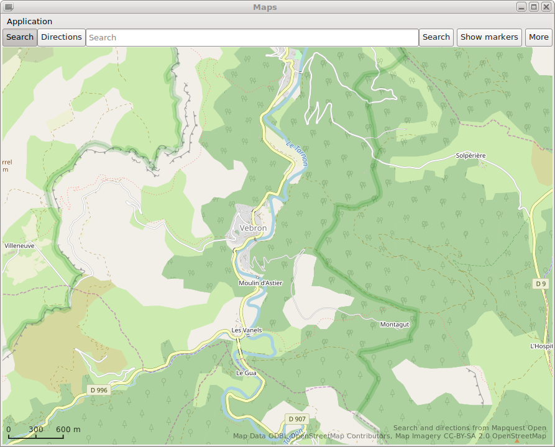
Task: Toggle Show markers on the map
Action: pyautogui.click(x=489, y=37)
